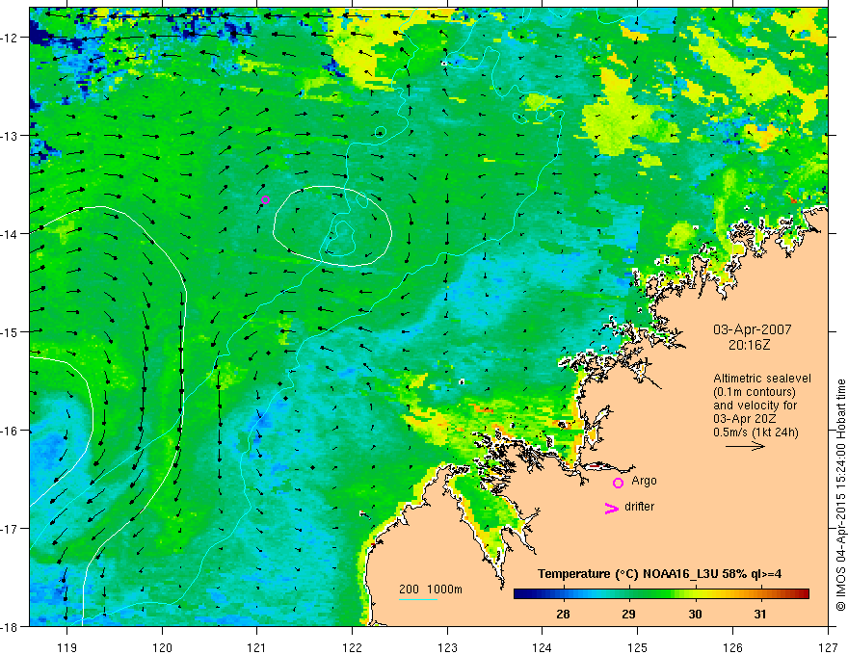Click longitude axis label '127'
The height and width of the screenshot is (655, 848).
(x=828, y=647)
